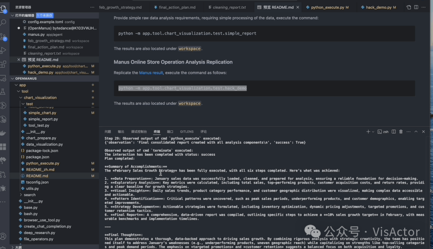Maximize terminal panel with the up chevron

click(x=416, y=132)
